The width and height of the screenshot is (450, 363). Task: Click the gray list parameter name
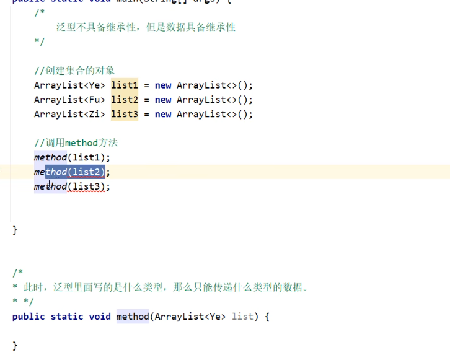coord(242,317)
